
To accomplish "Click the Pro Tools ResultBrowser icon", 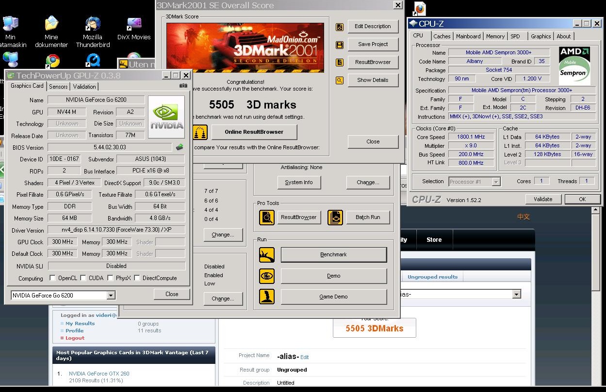I will (267, 218).
